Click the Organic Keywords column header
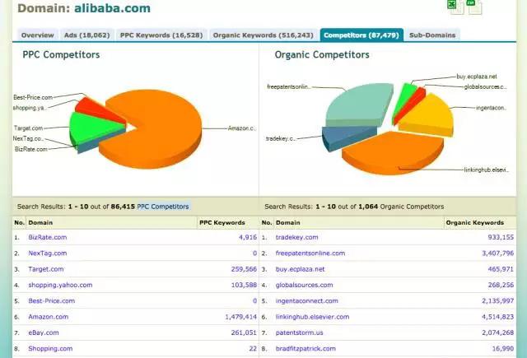Viewport: 527px width, 358px height. click(x=474, y=223)
